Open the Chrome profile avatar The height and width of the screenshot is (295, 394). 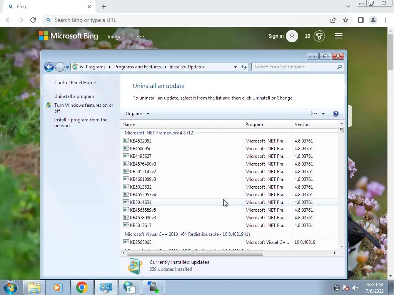click(x=373, y=20)
